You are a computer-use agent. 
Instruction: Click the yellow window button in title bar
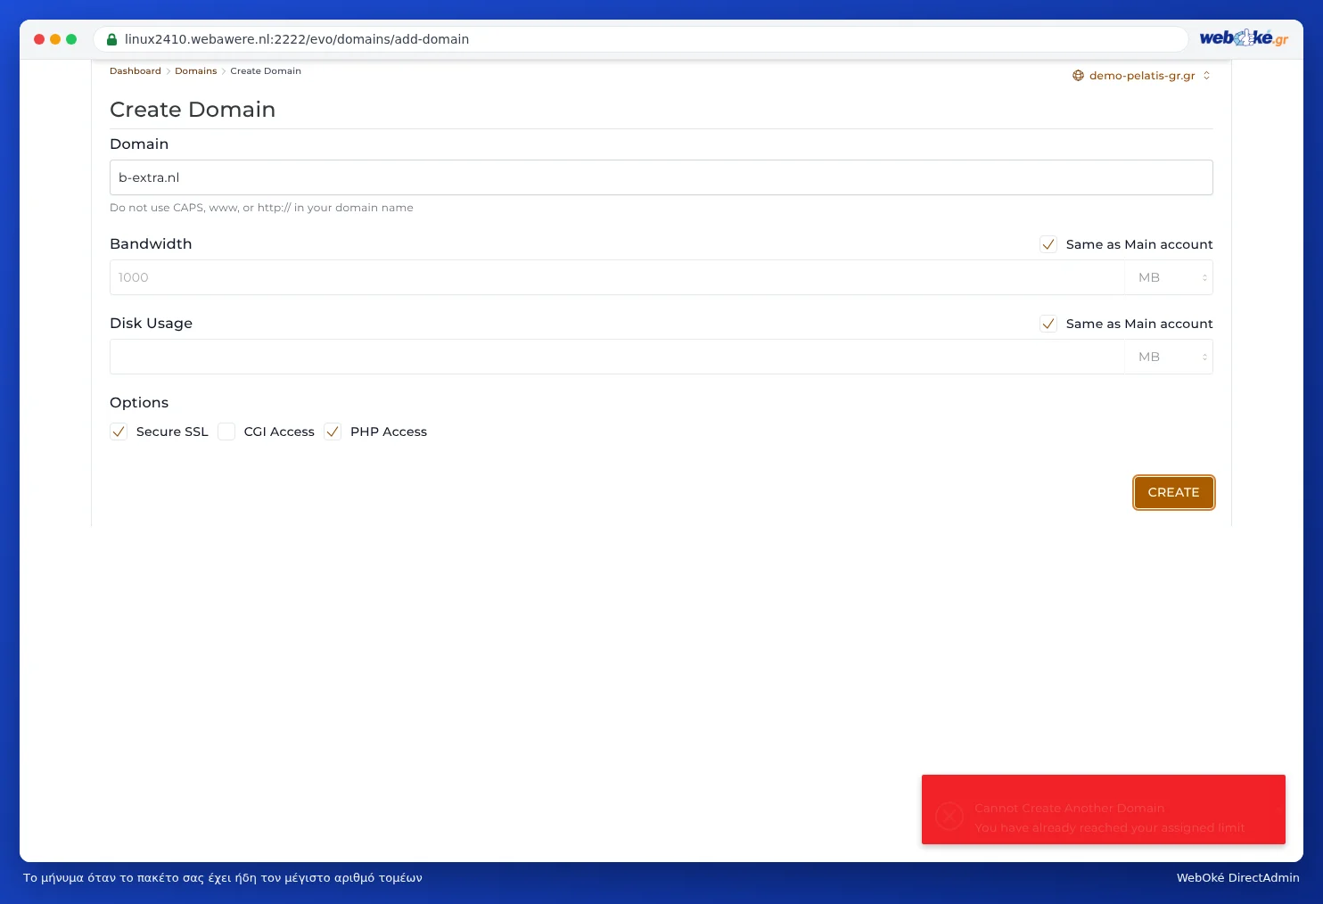55,39
